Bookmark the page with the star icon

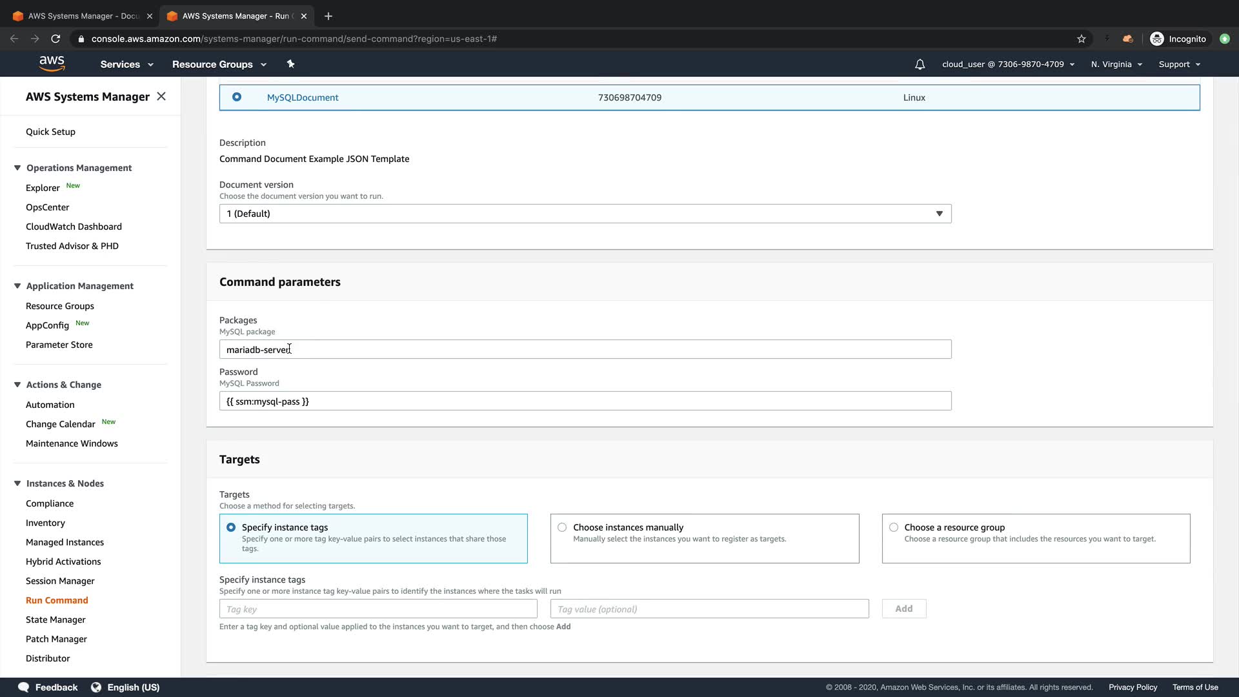[x=1081, y=39]
